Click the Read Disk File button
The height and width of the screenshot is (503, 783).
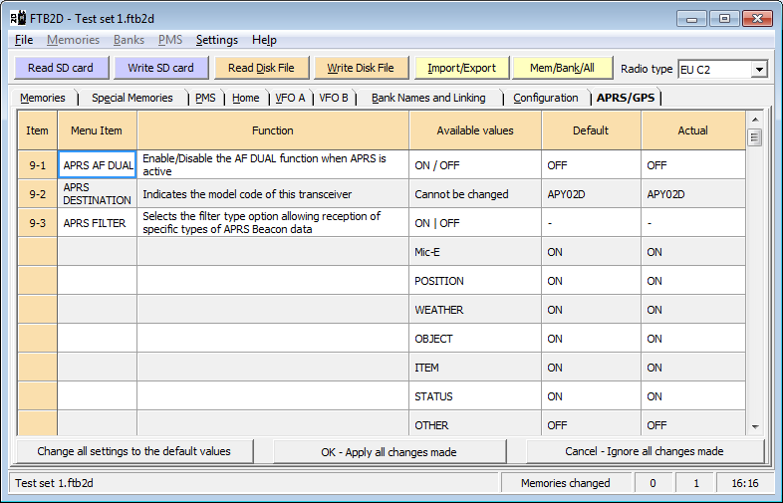[x=261, y=68]
